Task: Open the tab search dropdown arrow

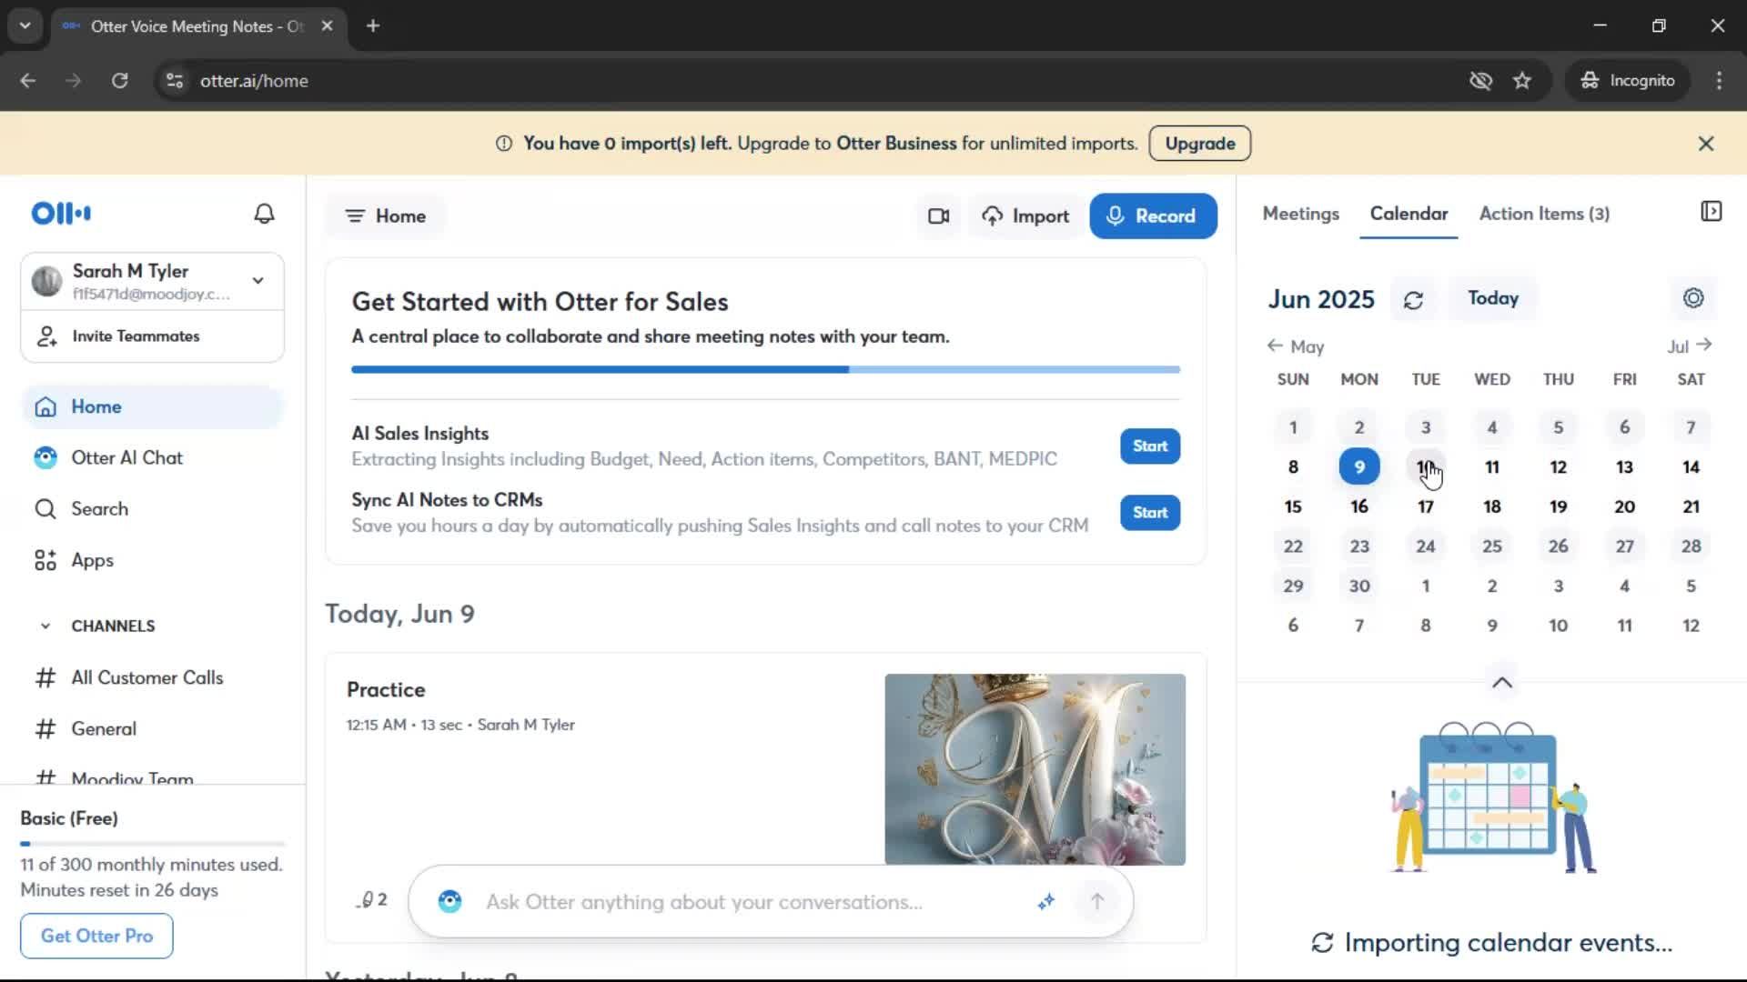Action: click(25, 26)
